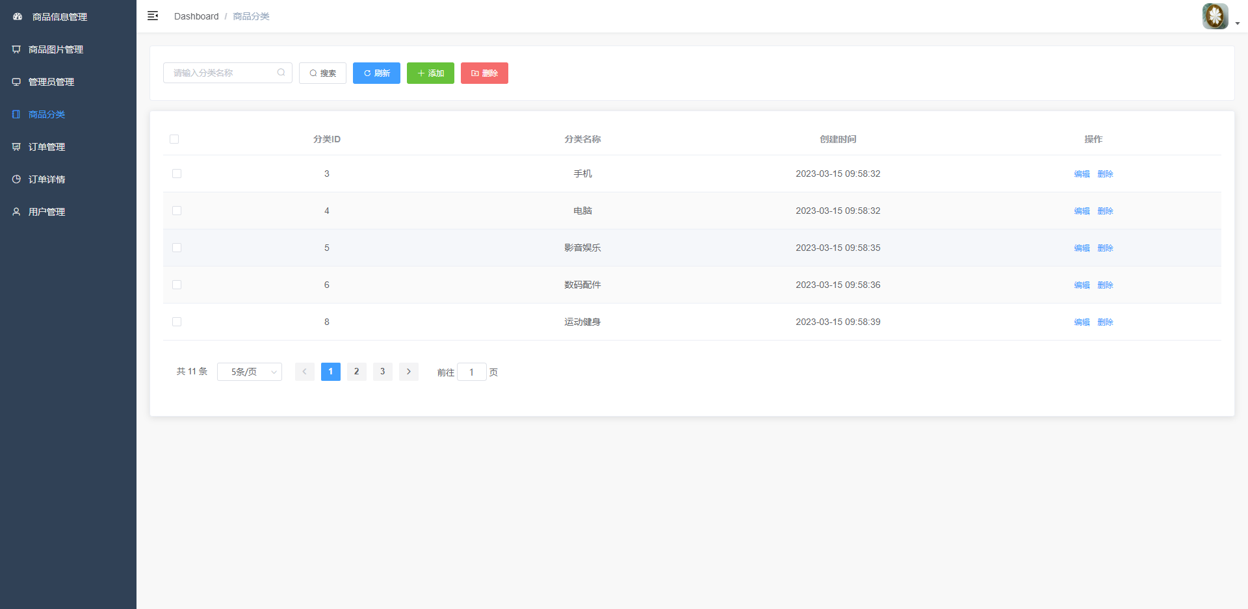
Task: Select the checkbox for 运动健身 row
Action: click(x=177, y=322)
